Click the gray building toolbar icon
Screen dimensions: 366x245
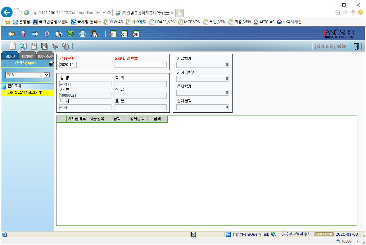tap(59, 34)
